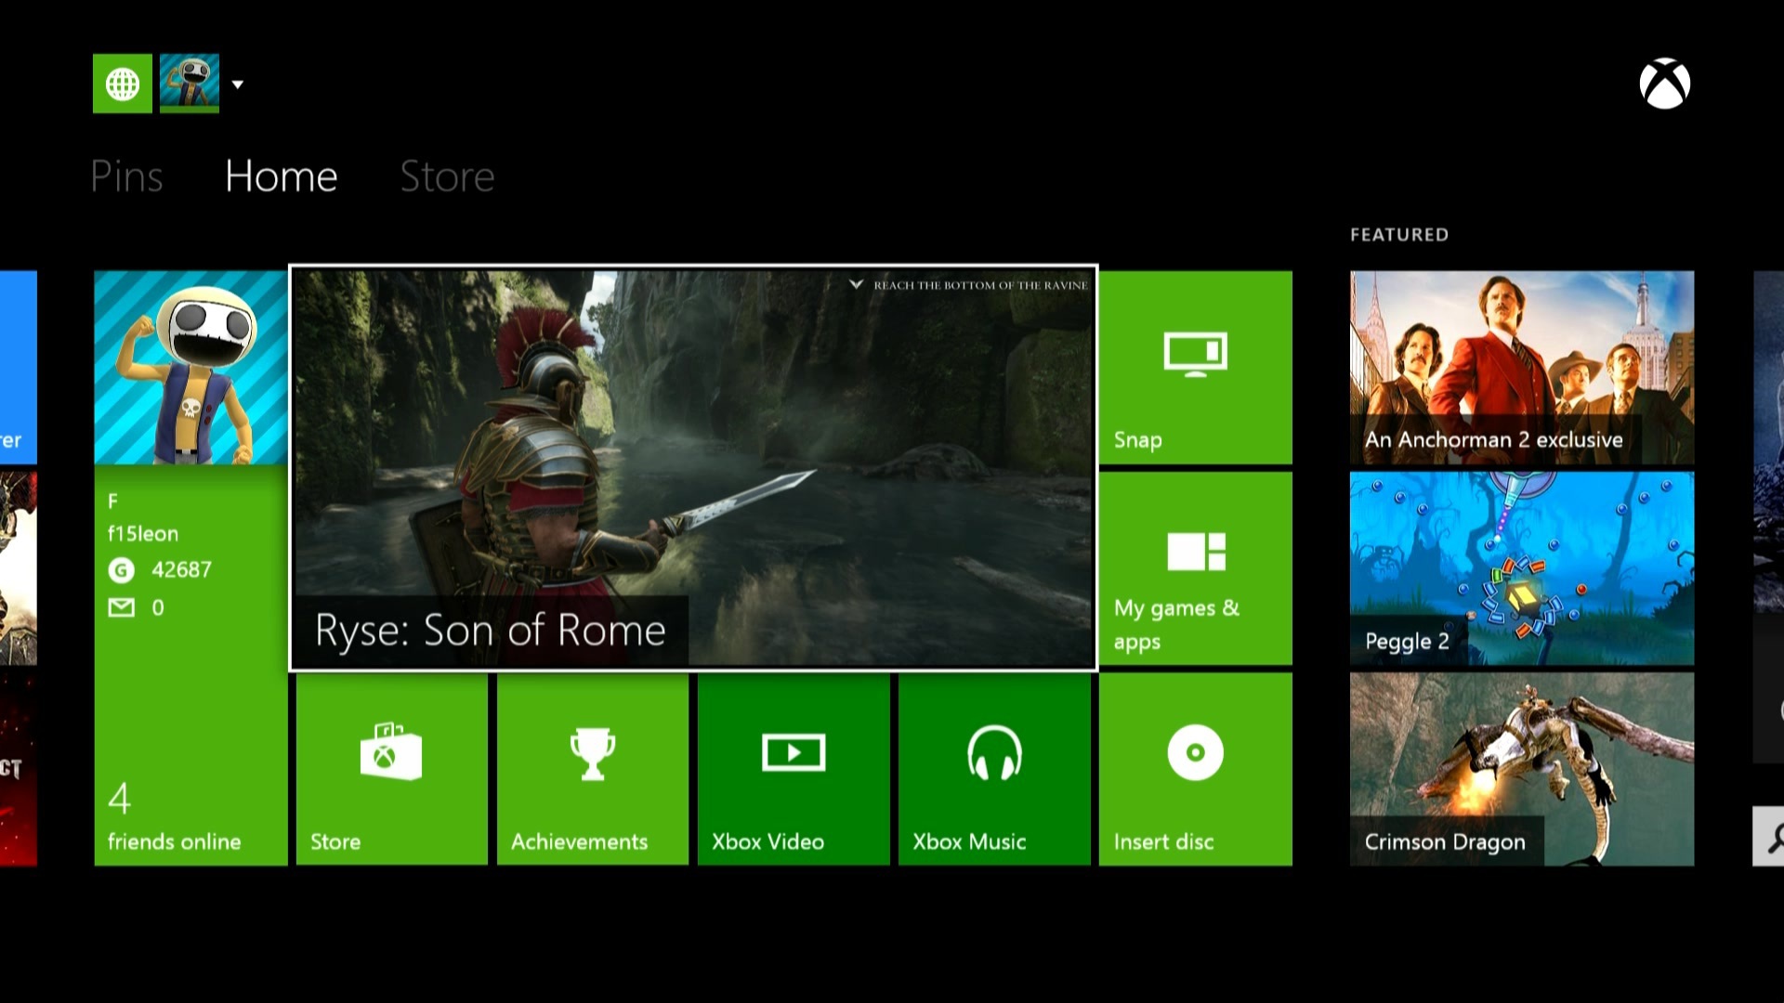
Task: Expand the profile dropdown arrow
Action: coord(238,85)
